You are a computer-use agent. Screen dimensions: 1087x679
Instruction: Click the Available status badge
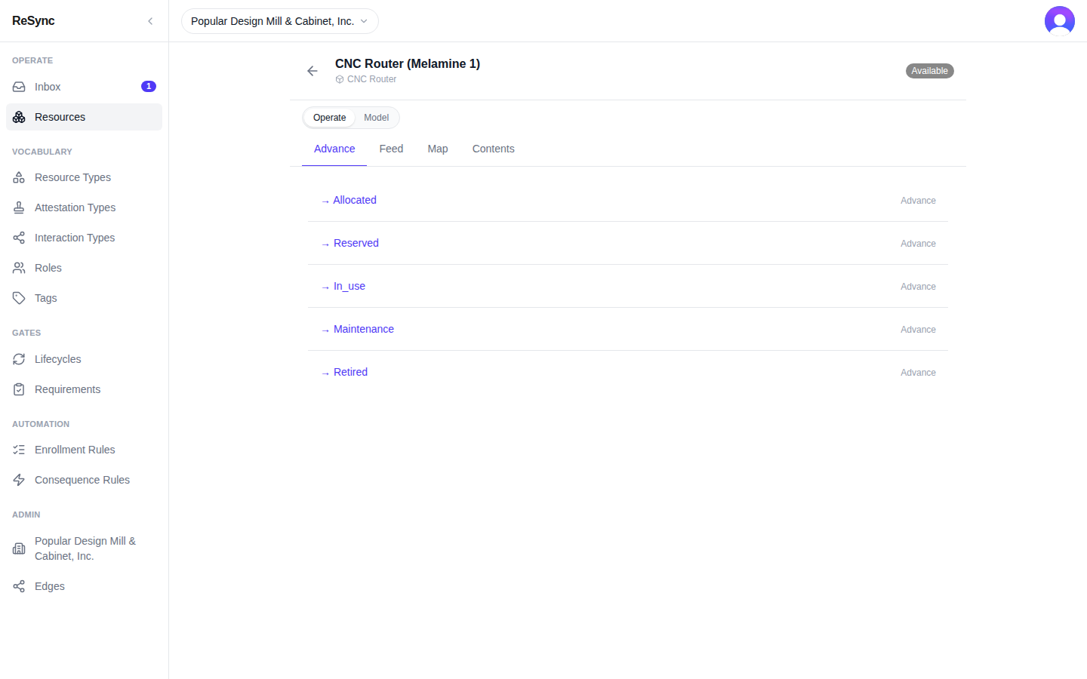pyautogui.click(x=929, y=71)
